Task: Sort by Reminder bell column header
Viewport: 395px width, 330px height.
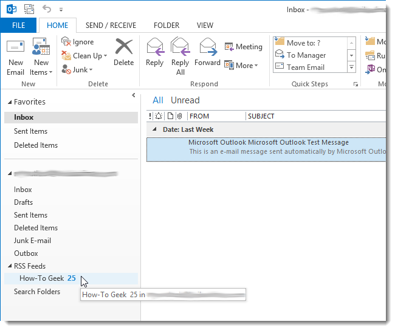Action: tap(159, 116)
